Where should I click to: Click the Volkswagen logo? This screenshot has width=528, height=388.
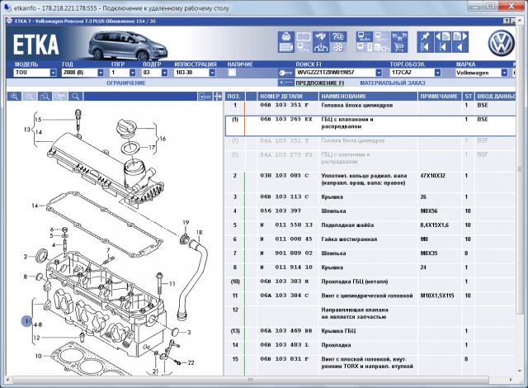pos(502,43)
